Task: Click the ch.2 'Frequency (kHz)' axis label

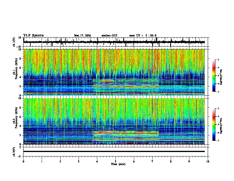Action: point(16,118)
